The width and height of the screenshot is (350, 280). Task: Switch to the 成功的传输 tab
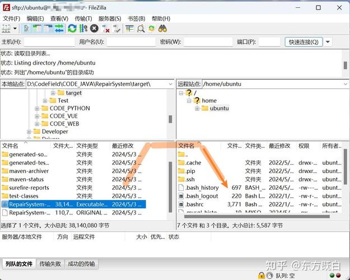(x=81, y=264)
